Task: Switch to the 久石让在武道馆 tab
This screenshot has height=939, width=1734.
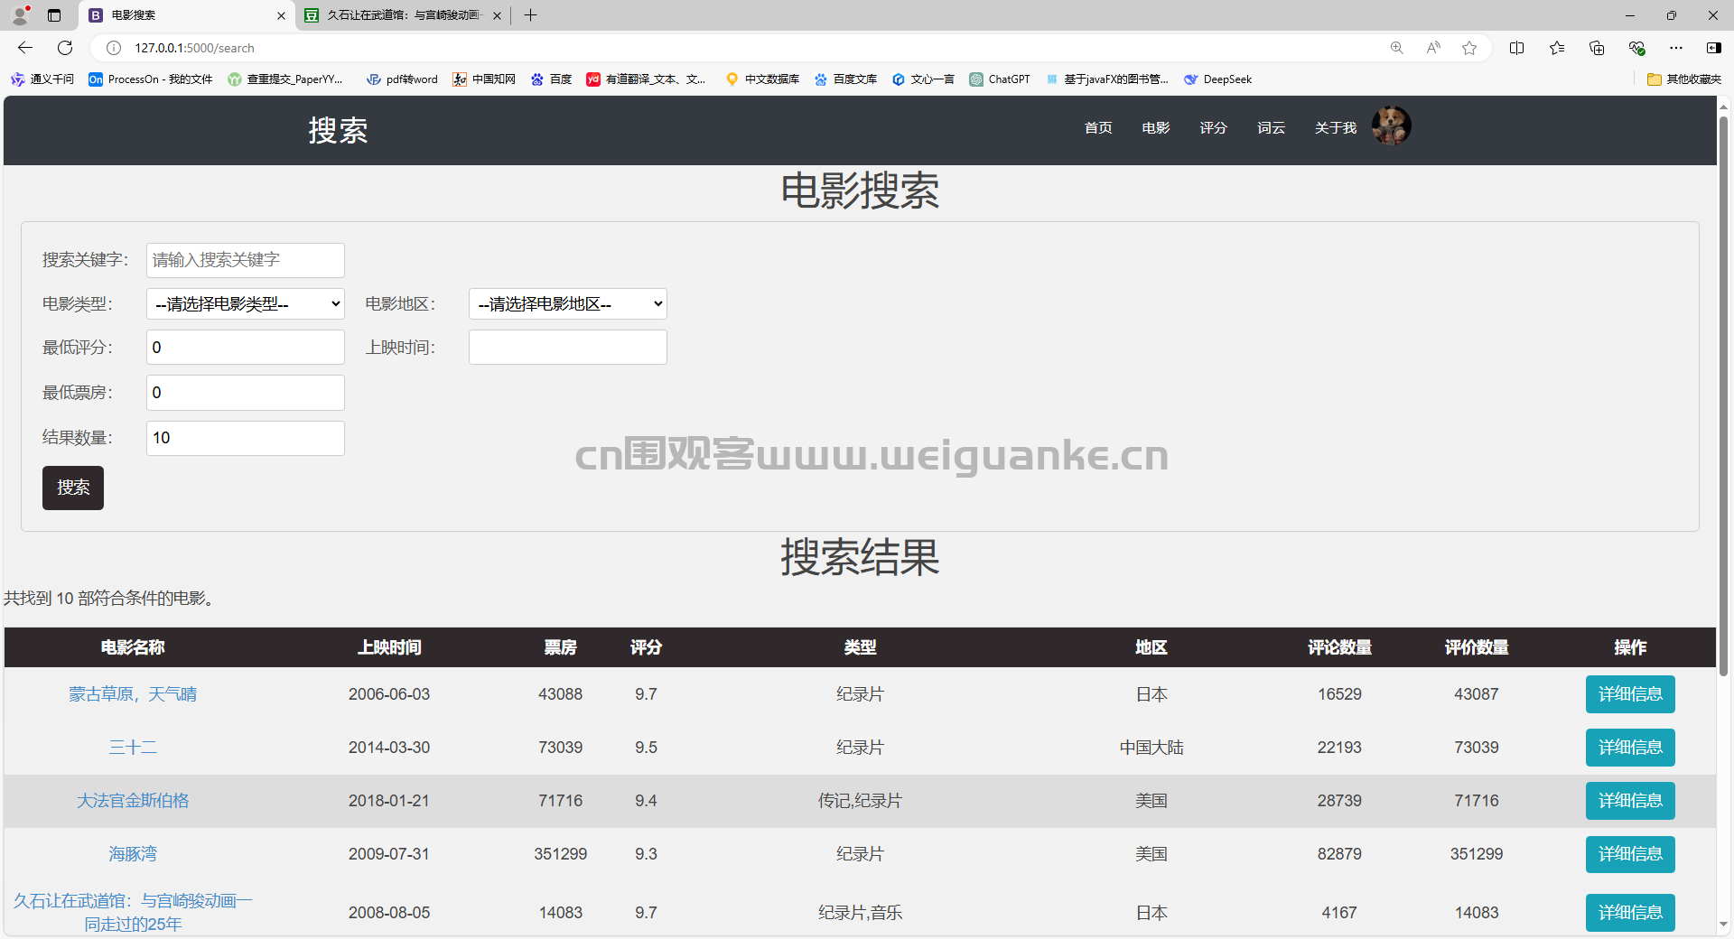Action: pyautogui.click(x=403, y=15)
